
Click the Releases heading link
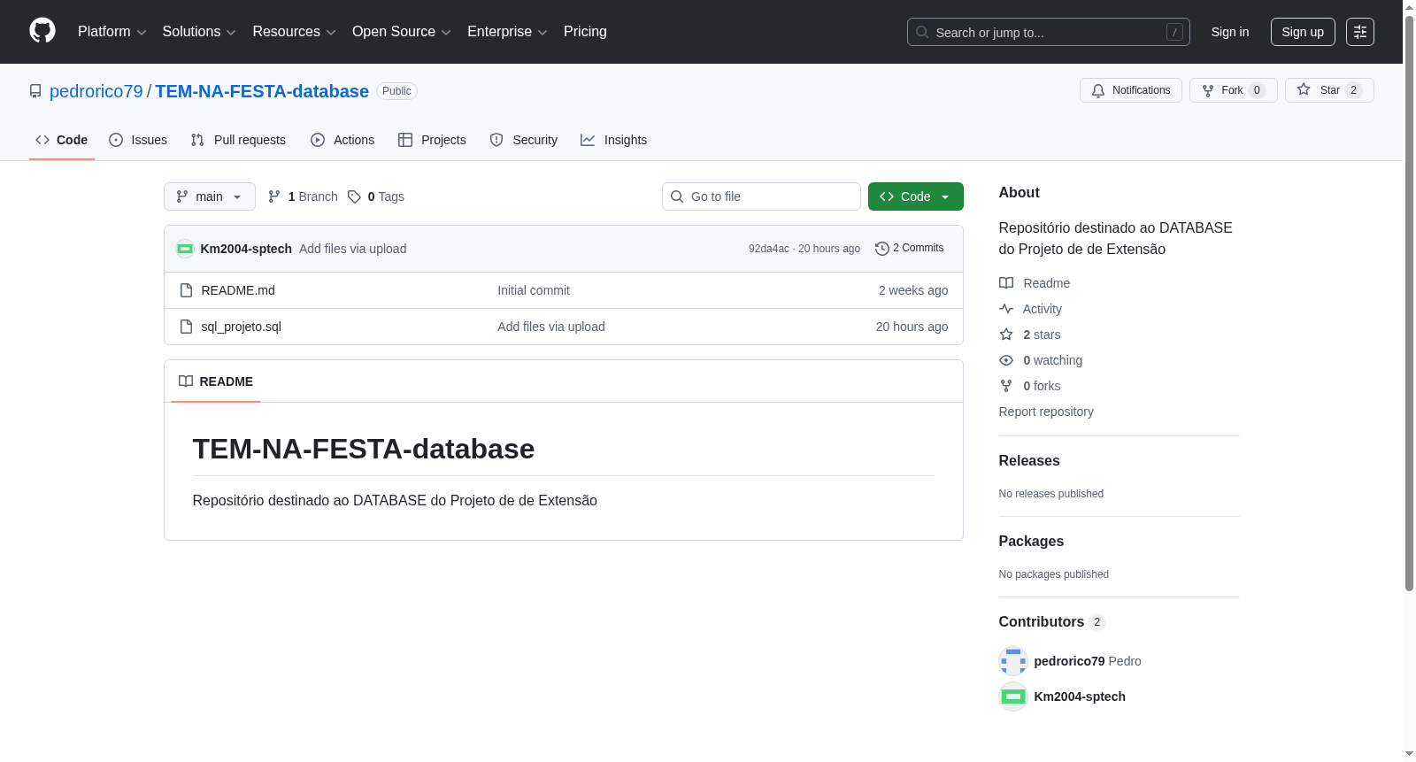click(x=1029, y=460)
